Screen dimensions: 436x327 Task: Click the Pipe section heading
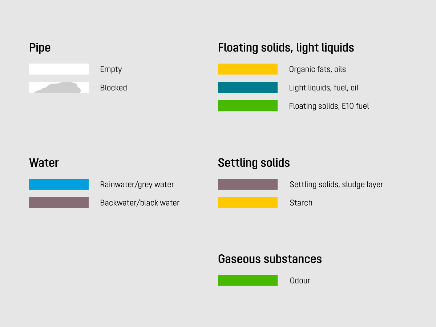coord(40,48)
